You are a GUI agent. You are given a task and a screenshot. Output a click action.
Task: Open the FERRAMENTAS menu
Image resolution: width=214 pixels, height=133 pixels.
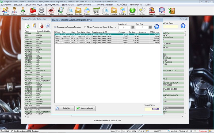click(x=136, y=5)
